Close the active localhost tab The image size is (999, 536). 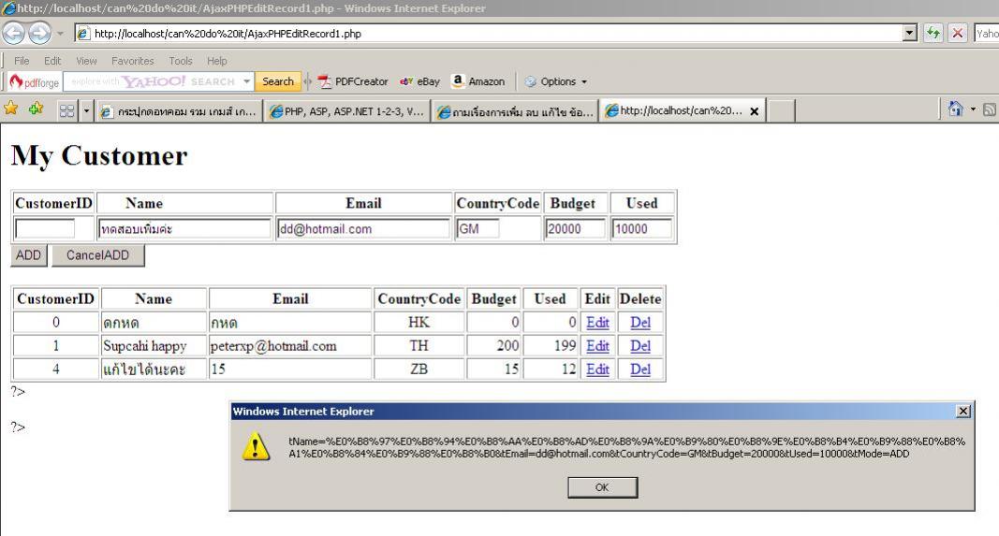(x=755, y=111)
